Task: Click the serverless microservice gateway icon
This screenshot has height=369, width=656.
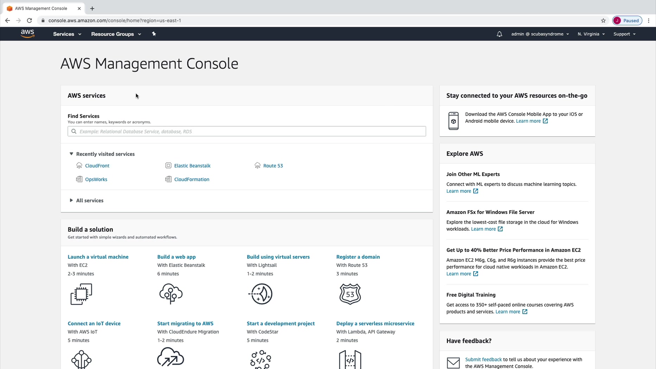Action: (x=350, y=360)
